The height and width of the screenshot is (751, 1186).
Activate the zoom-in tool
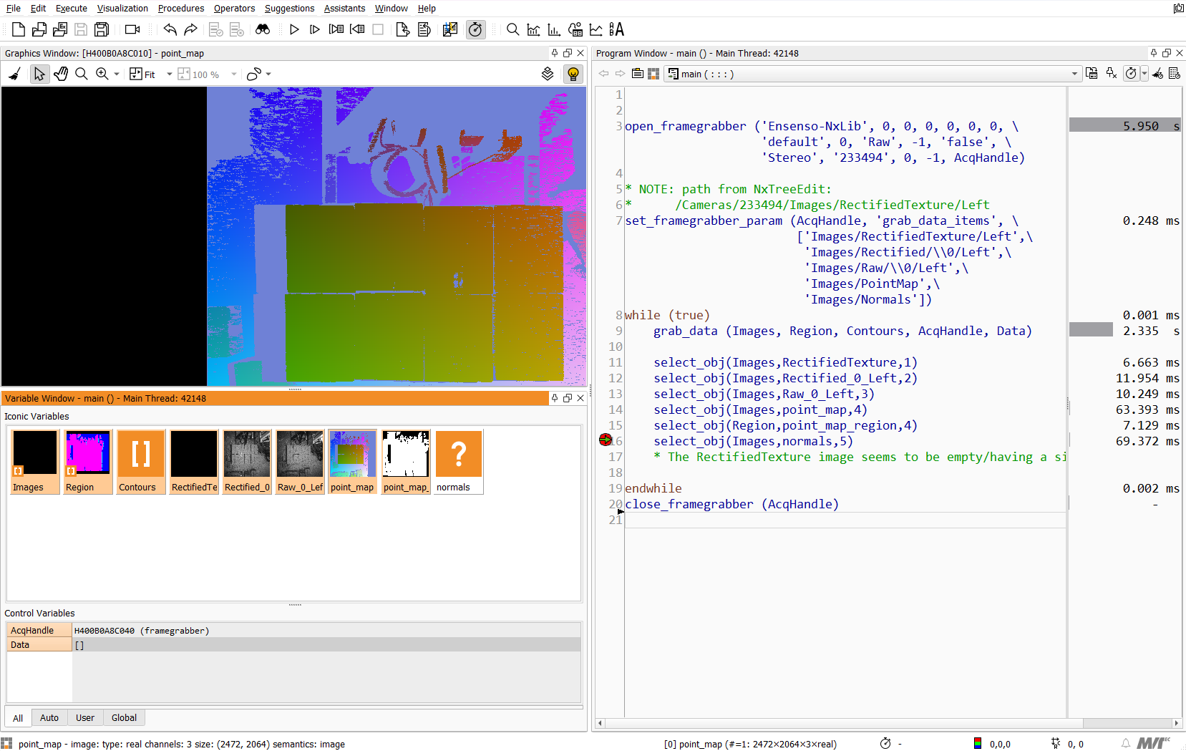(102, 74)
